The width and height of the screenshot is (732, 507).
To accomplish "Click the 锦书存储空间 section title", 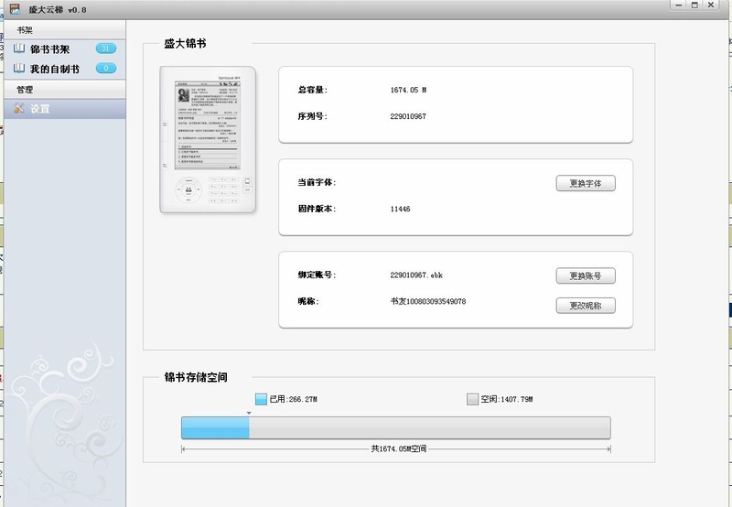I will pyautogui.click(x=196, y=377).
